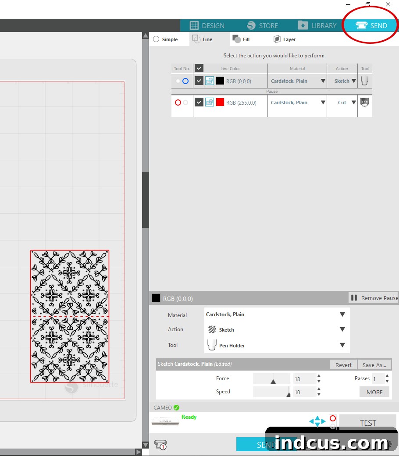Minimize the application window
This screenshot has height=456, width=399.
tap(348, 4)
